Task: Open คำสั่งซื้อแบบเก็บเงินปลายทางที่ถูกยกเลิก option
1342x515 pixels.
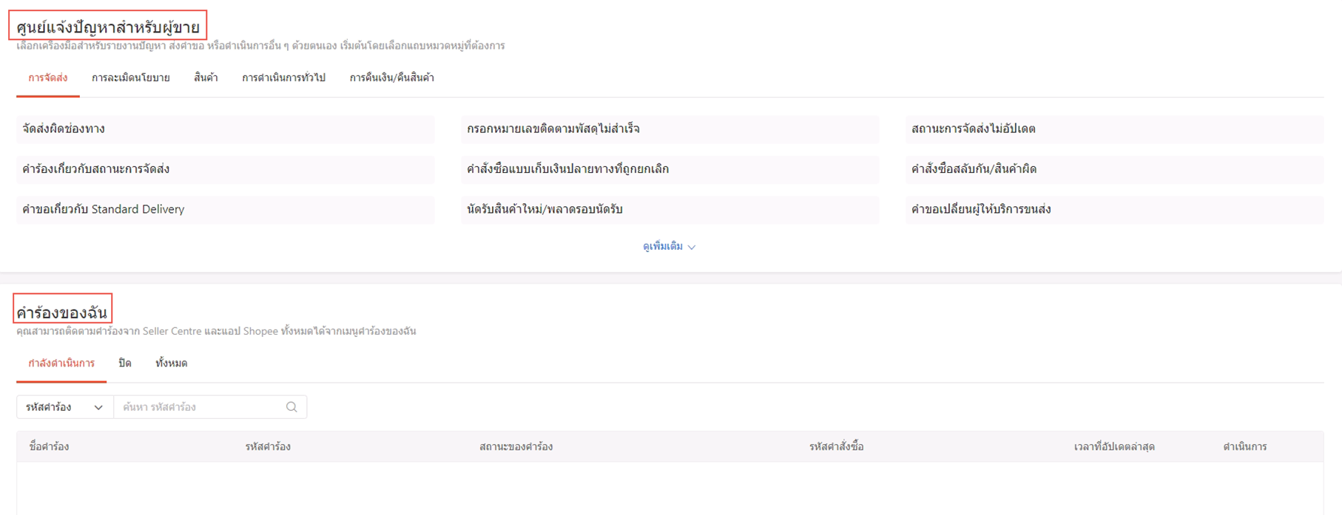Action: (x=670, y=169)
